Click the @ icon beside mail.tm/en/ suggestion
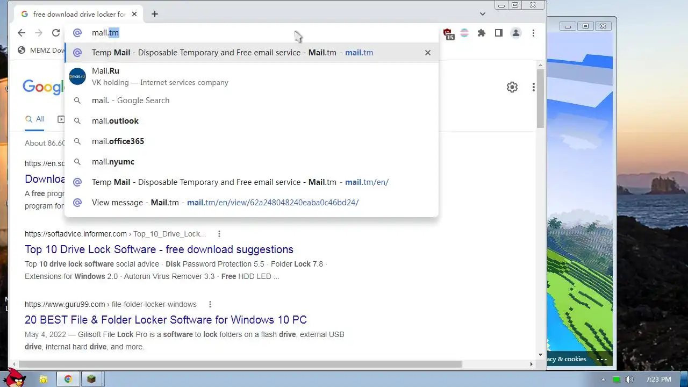Image resolution: width=688 pixels, height=387 pixels. tap(77, 182)
